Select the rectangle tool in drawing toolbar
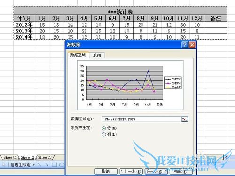This screenshot has width=235, height=176. 54,165
